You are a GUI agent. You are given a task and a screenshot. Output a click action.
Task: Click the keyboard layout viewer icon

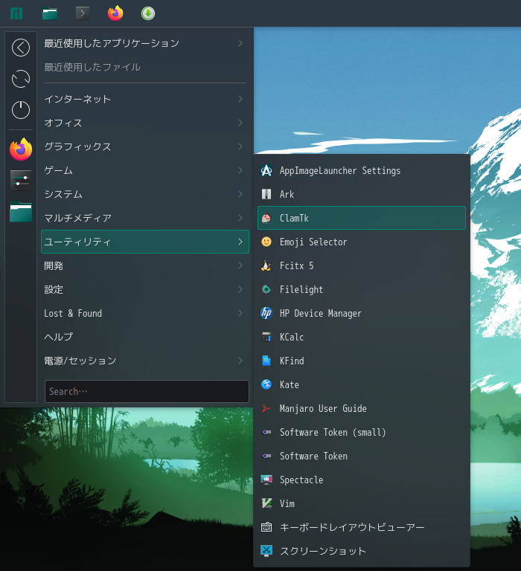pos(266,527)
